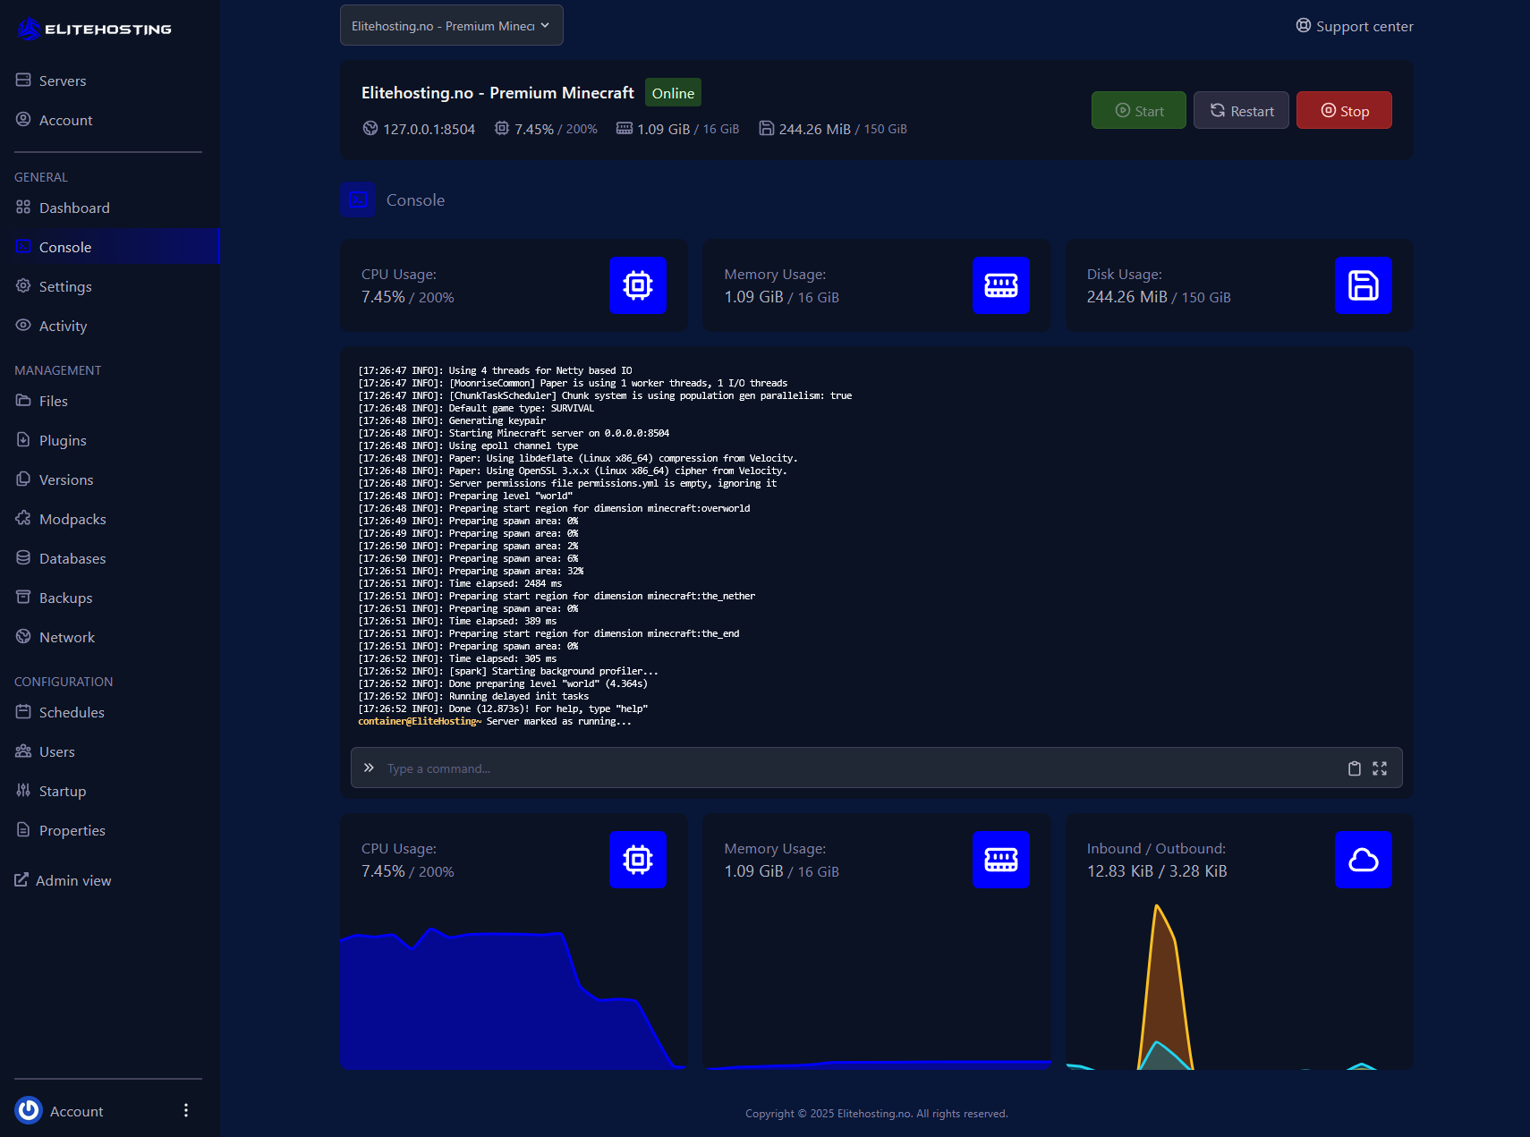This screenshot has height=1137, width=1530.
Task: Click the copyright footer text
Action: [x=877, y=1114]
